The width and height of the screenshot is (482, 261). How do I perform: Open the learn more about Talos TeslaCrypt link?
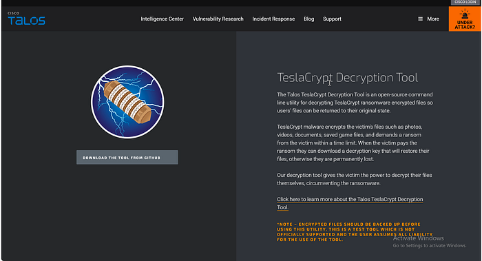(350, 203)
